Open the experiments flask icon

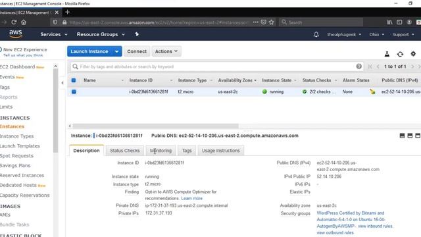tap(387, 54)
